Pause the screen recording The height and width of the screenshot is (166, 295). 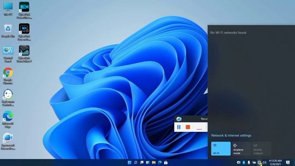coord(179,127)
